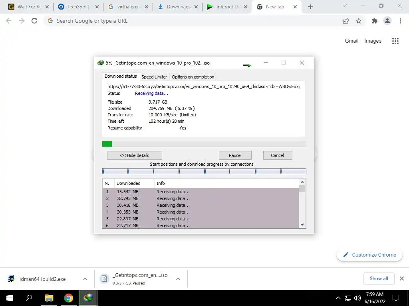
Task: Show hidden system tray icons
Action: (x=338, y=298)
